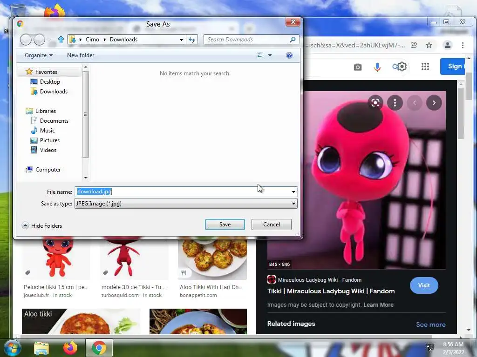Launch Firefox from the taskbar
Screen dimensions: 477x357
pos(70,348)
